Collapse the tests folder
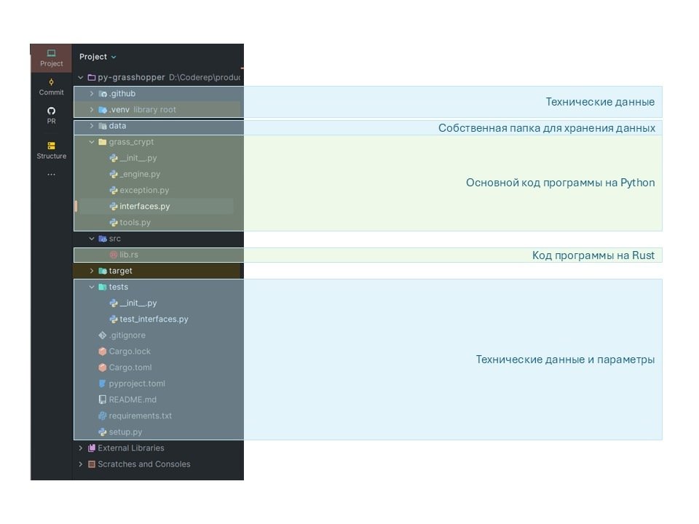 point(92,287)
